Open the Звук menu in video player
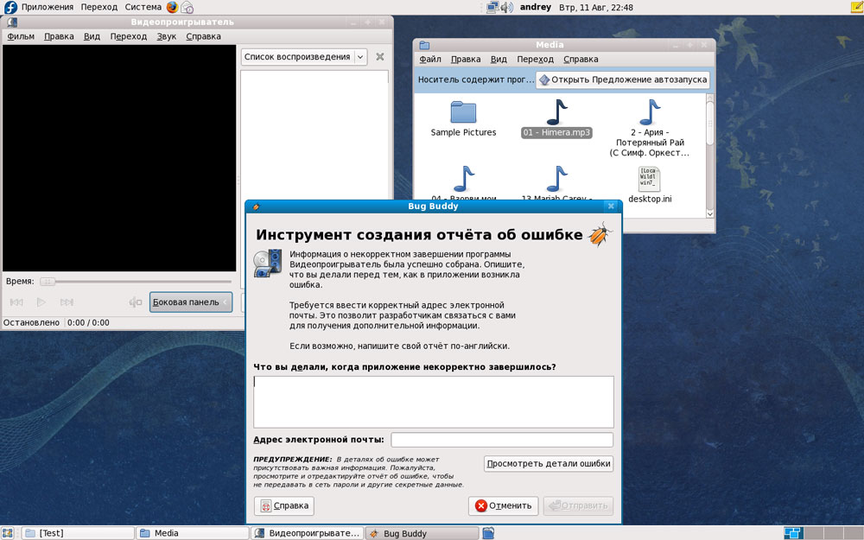864x540 pixels. tap(167, 36)
